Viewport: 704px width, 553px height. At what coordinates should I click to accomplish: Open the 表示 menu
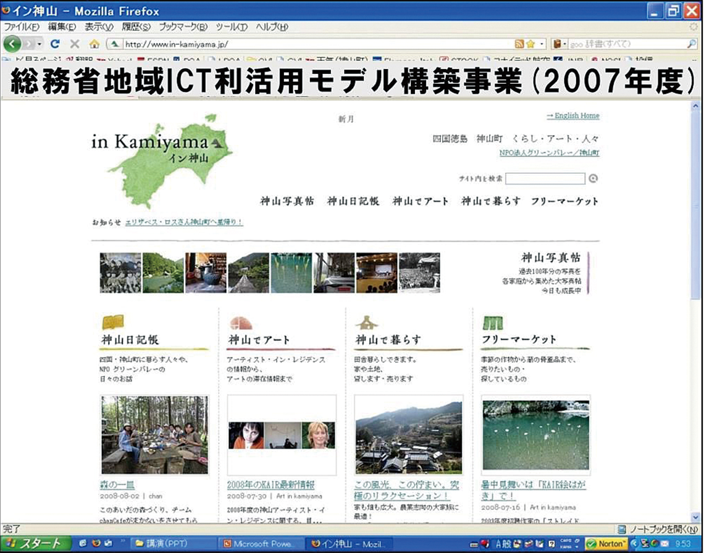pos(99,27)
